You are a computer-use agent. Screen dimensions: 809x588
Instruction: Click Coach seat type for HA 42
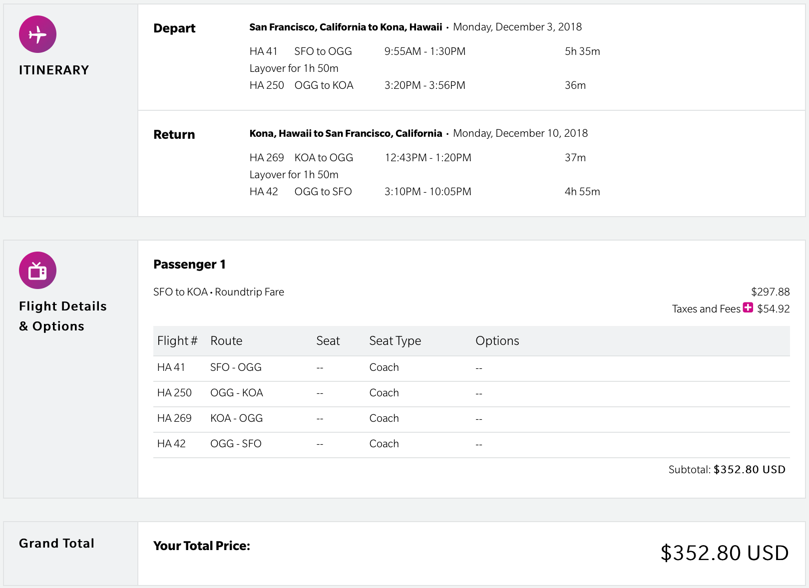point(384,444)
